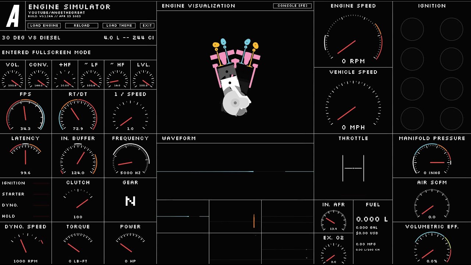Screen dimensions: 471x265
Task: Click the Reload button
Action: point(82,25)
